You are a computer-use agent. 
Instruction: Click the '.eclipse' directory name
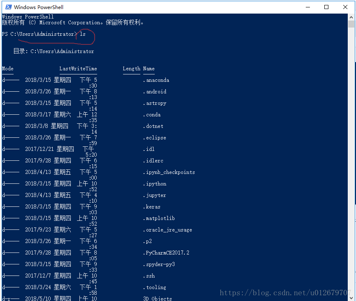click(155, 138)
